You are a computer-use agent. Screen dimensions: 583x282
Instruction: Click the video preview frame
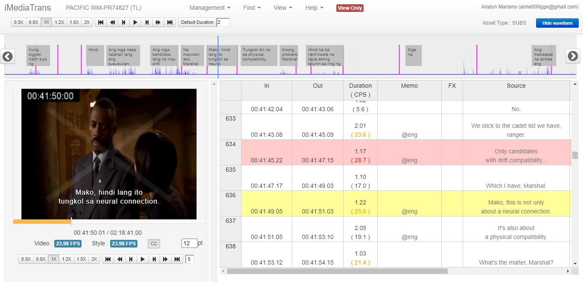coord(109,154)
